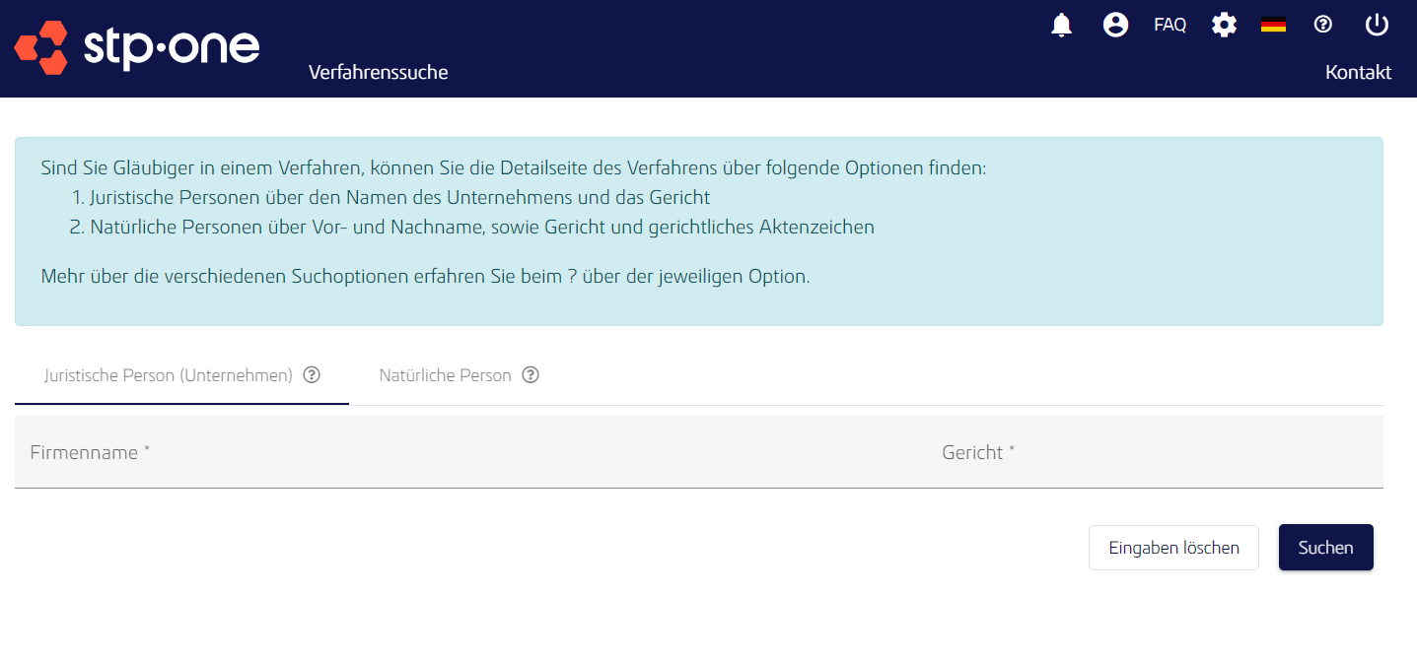Click the Verfahrenssuche header label

pos(378,72)
